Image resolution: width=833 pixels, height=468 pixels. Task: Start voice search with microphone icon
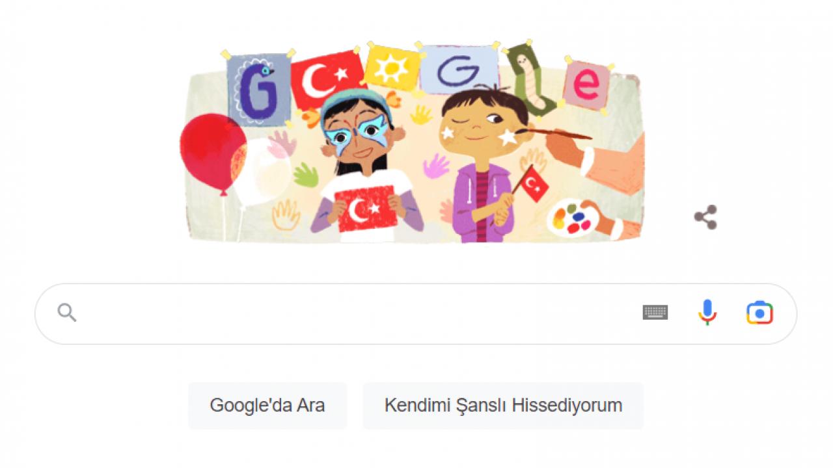(707, 313)
